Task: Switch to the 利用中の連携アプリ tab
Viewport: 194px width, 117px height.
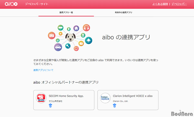Action: click(x=124, y=13)
